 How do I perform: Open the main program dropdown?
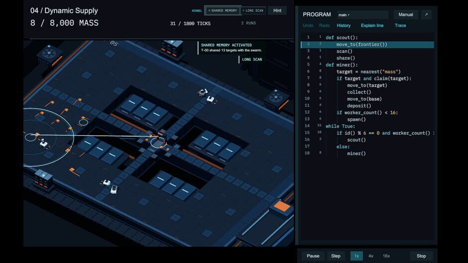[362, 14]
